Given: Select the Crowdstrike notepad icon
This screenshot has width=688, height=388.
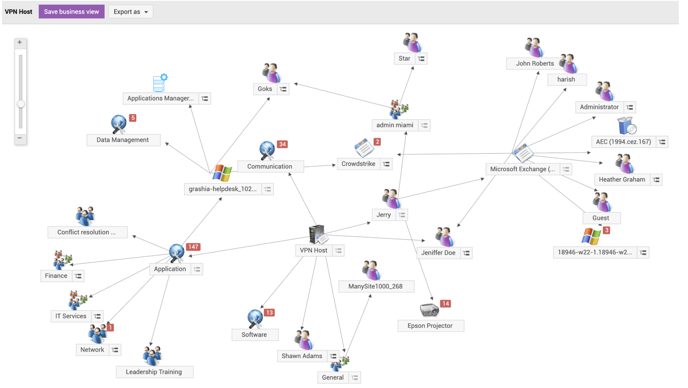Looking at the screenshot, I should click(x=364, y=148).
